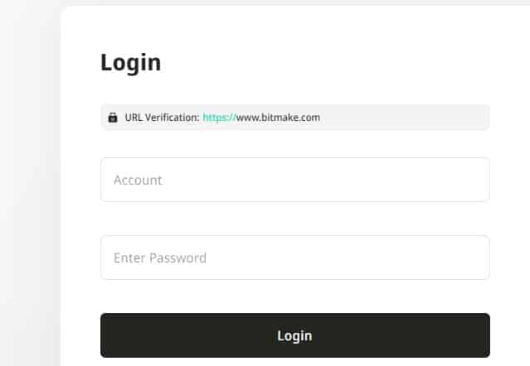Click the URL Verification label

(x=162, y=118)
